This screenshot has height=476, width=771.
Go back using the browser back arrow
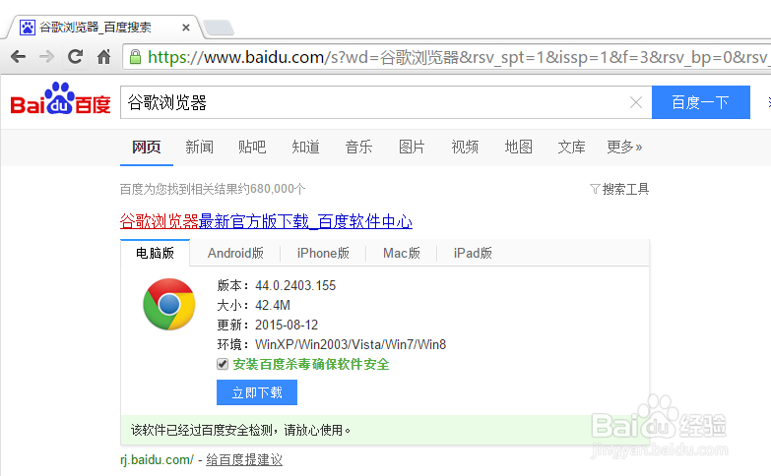18,57
